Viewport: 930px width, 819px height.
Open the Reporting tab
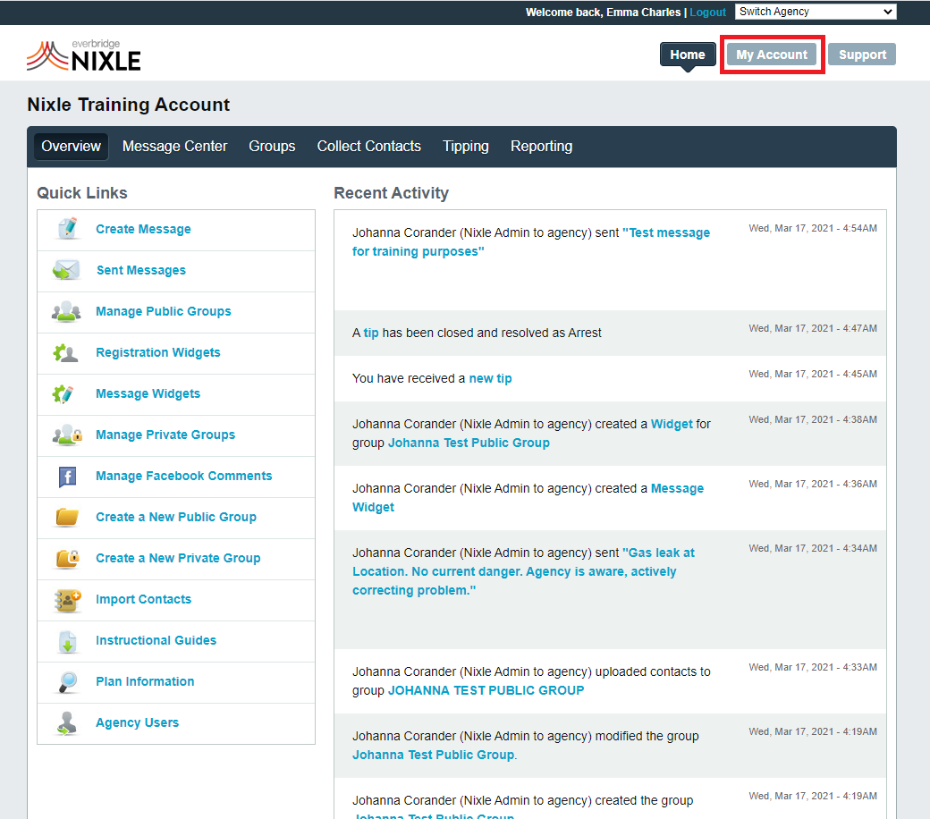pos(541,147)
